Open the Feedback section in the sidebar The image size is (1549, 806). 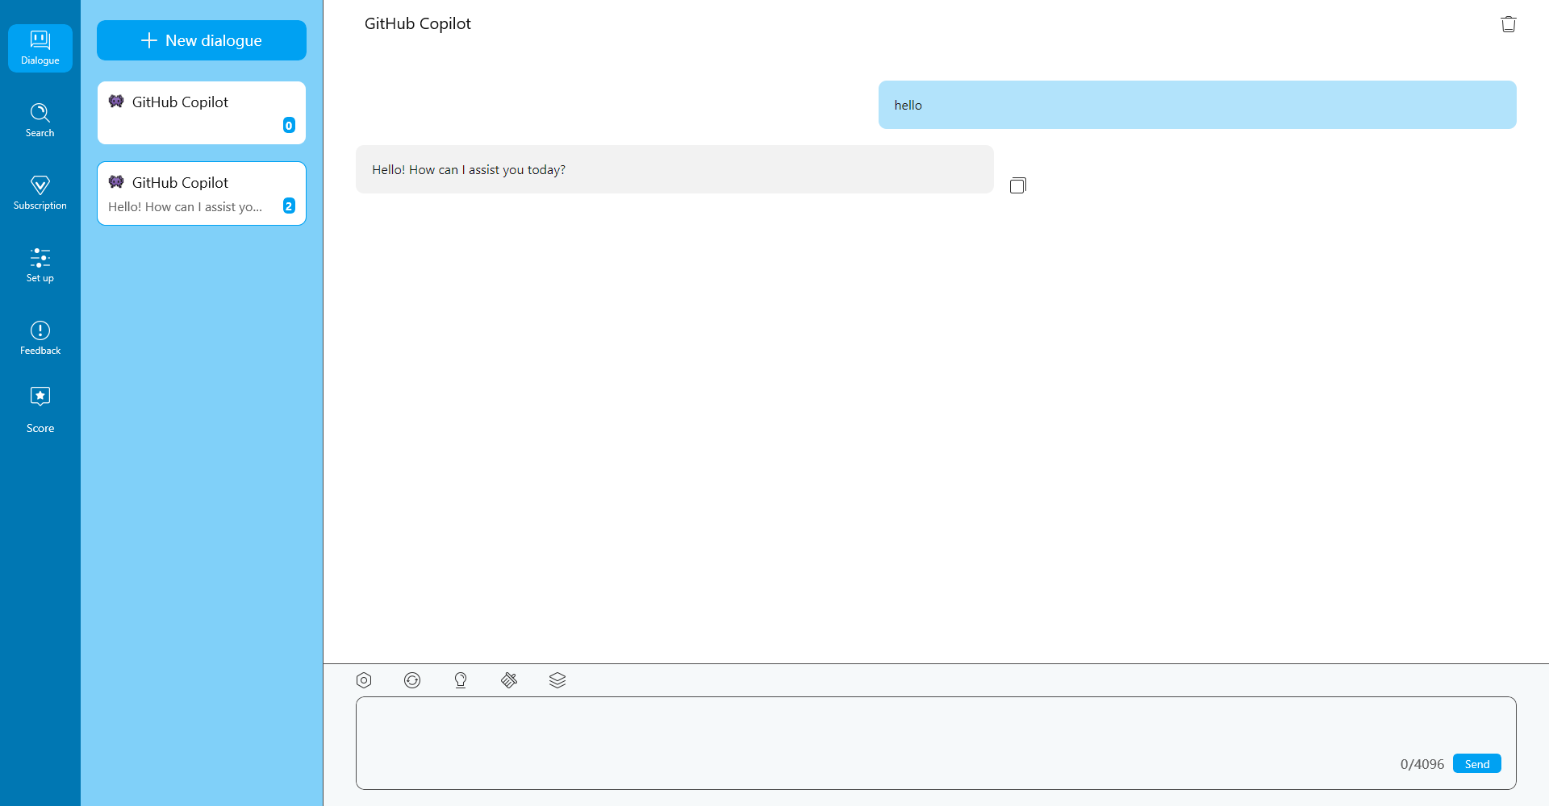pyautogui.click(x=40, y=339)
